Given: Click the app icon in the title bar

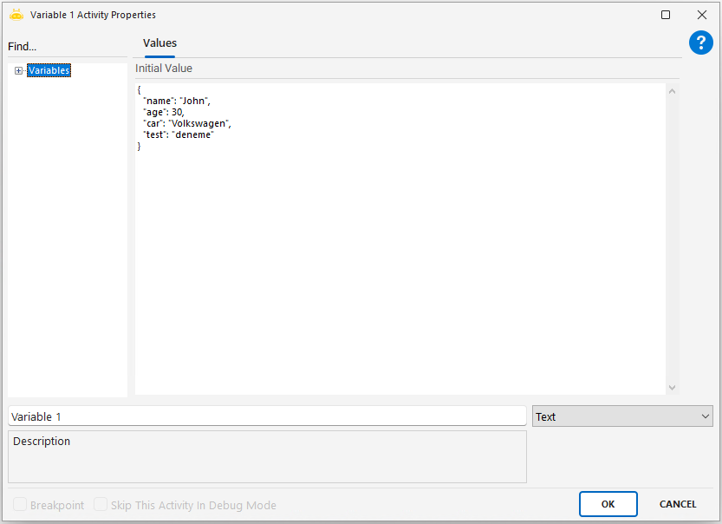Looking at the screenshot, I should tap(16, 15).
